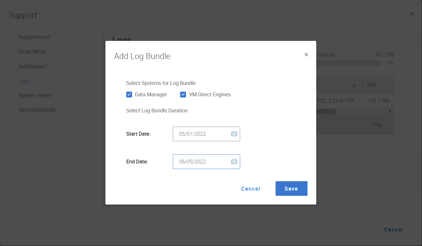Close the Support window

pyautogui.click(x=411, y=14)
